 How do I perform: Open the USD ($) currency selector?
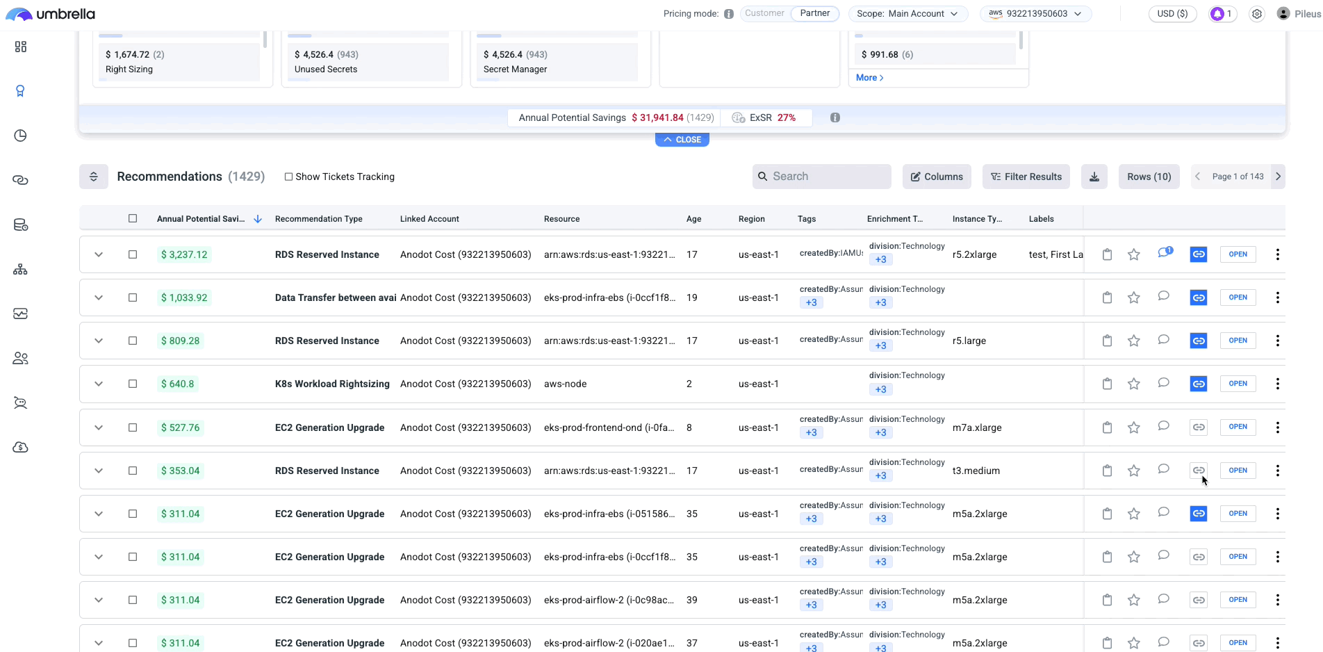point(1172,14)
